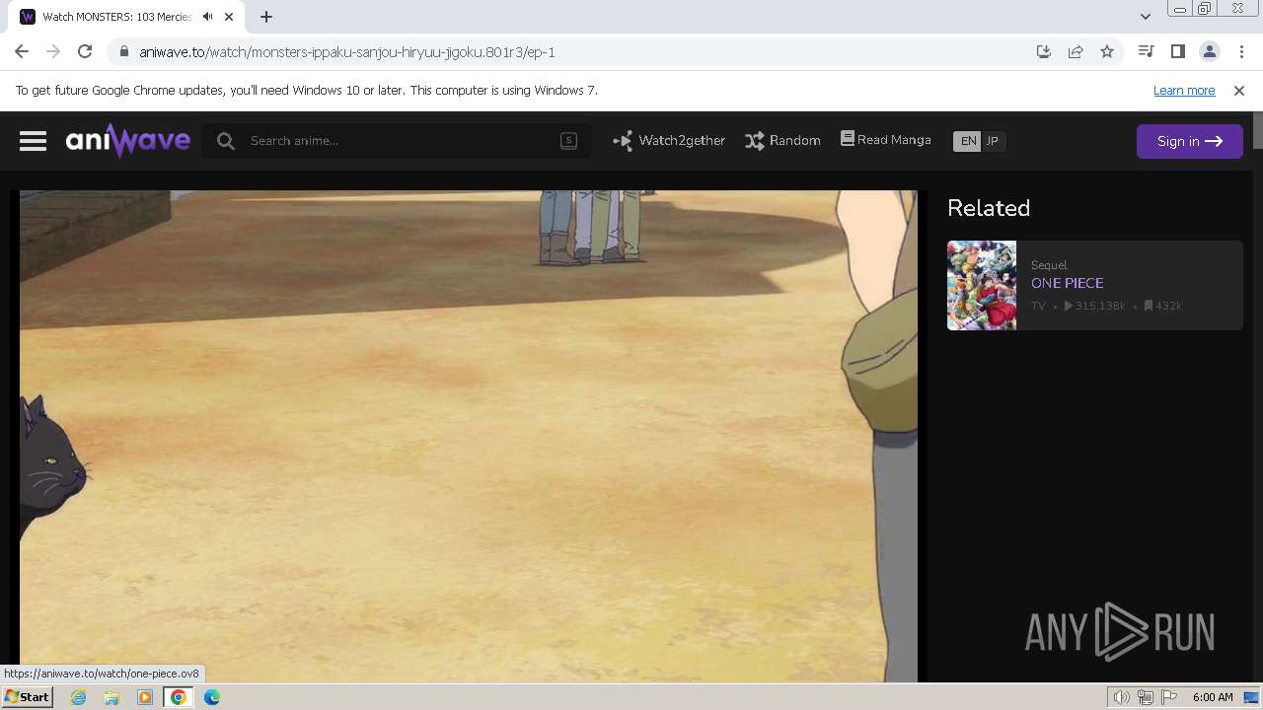Go back in browser history
Image resolution: width=1263 pixels, height=710 pixels.
(22, 52)
